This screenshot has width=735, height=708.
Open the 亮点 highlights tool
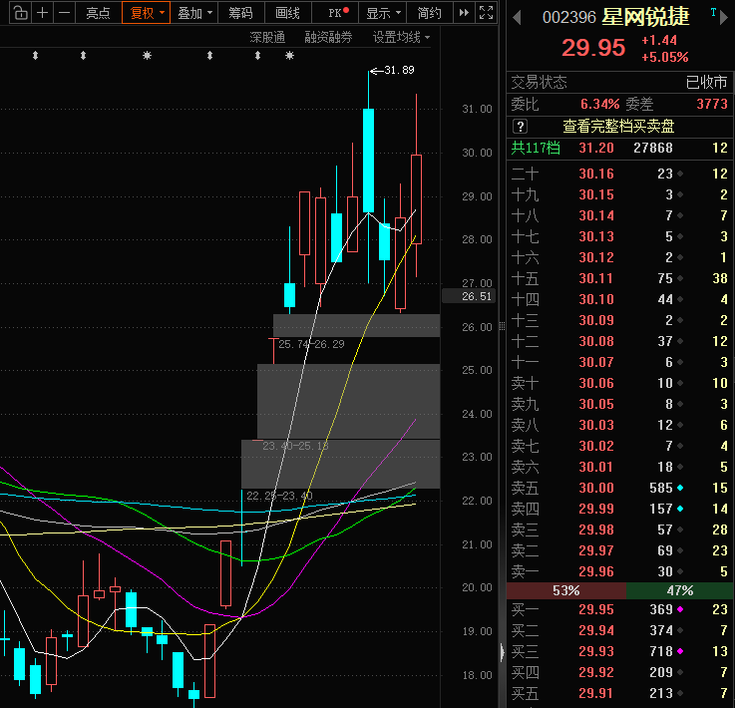point(99,13)
